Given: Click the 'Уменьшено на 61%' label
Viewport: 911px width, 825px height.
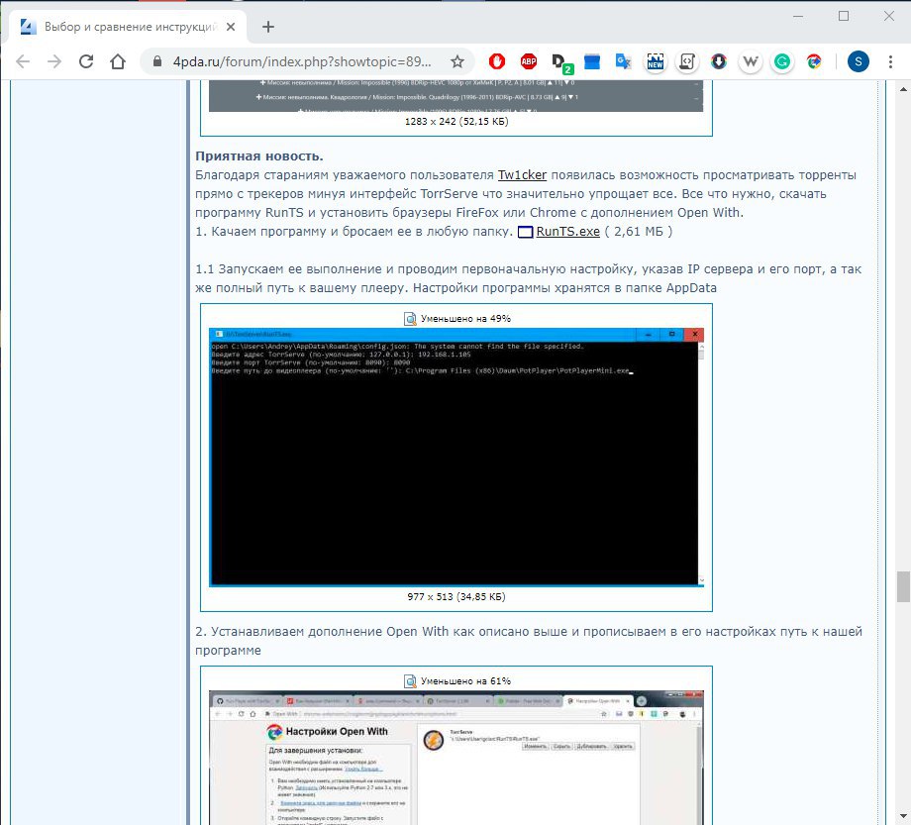Looking at the screenshot, I should 465,681.
